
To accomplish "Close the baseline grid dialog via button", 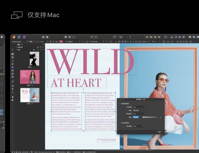I will pos(159,132).
